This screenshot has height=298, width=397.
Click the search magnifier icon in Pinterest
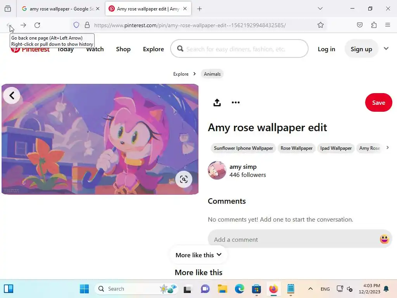pos(180,49)
